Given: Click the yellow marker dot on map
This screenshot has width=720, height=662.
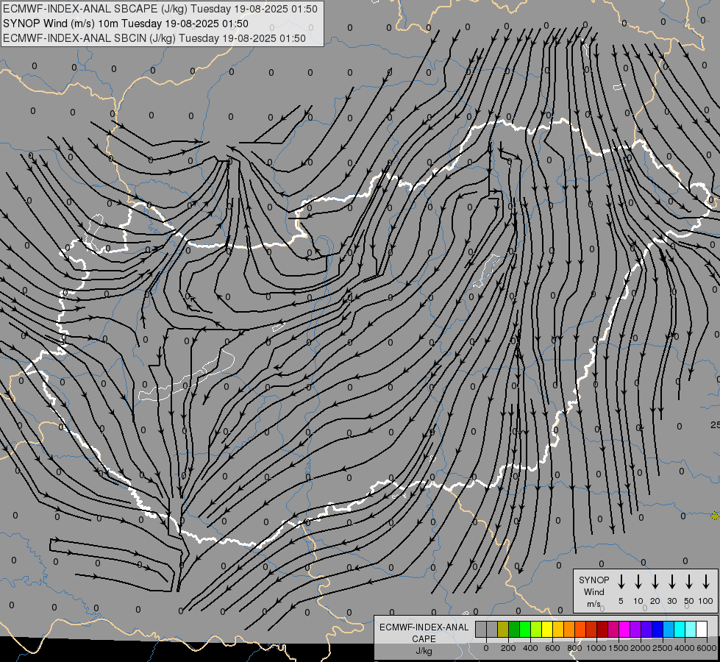Looking at the screenshot, I should click(715, 516).
